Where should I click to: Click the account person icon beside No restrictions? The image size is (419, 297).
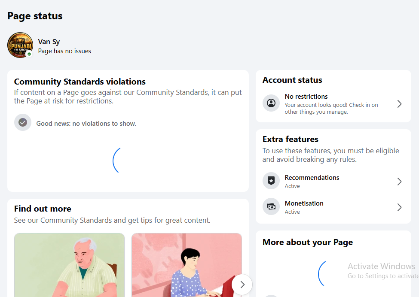[x=271, y=103]
